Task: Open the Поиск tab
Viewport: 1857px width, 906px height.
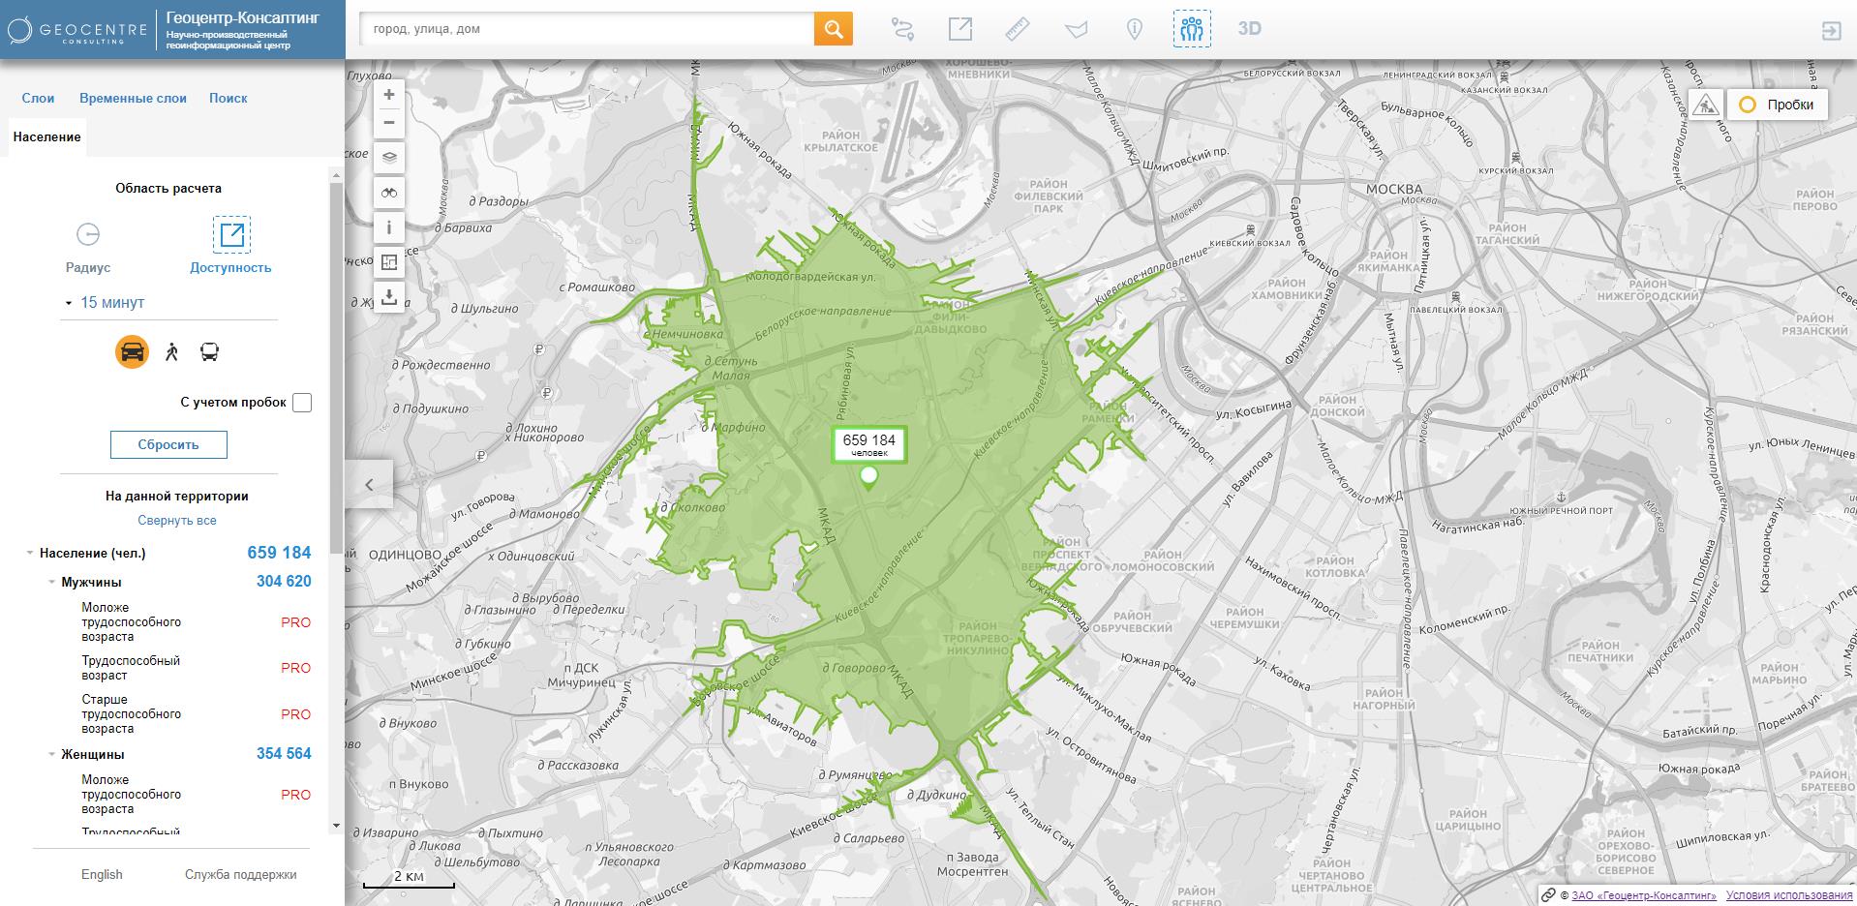Action: coord(228,98)
